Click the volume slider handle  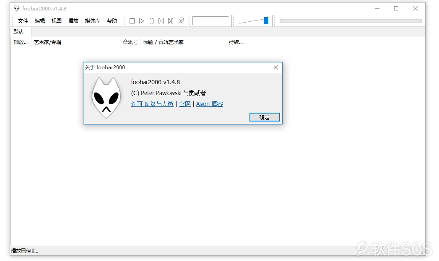pyautogui.click(x=266, y=21)
